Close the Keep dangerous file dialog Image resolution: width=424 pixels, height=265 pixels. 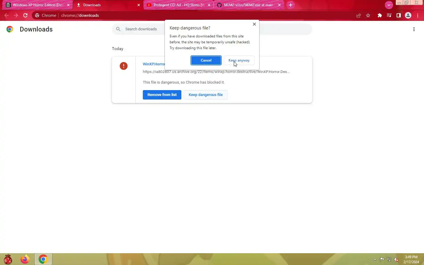pyautogui.click(x=254, y=24)
